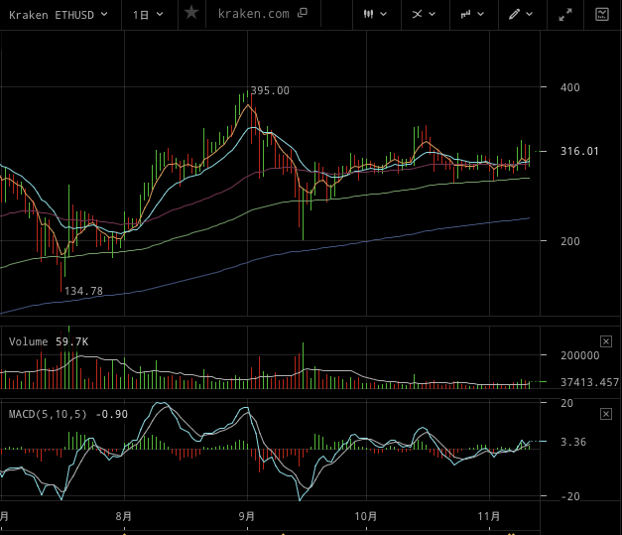622x535 pixels.
Task: Click the MACD(5,10,5) -0.90 label
Action: pos(68,414)
